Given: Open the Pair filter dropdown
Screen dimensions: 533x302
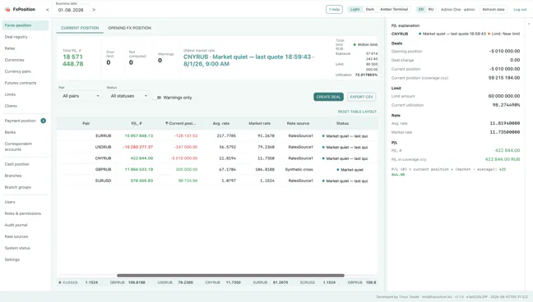Looking at the screenshot, I should [81, 96].
